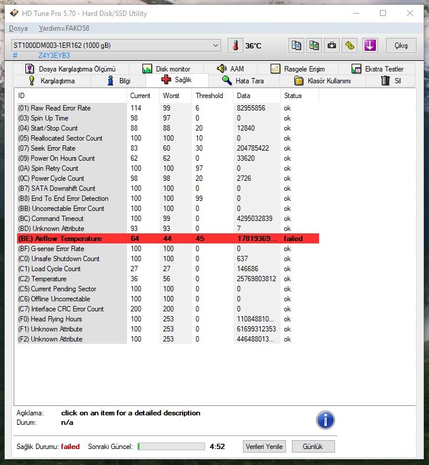This screenshot has width=429, height=465.
Task: Select the (C2) Temperature row
Action: (x=168, y=279)
